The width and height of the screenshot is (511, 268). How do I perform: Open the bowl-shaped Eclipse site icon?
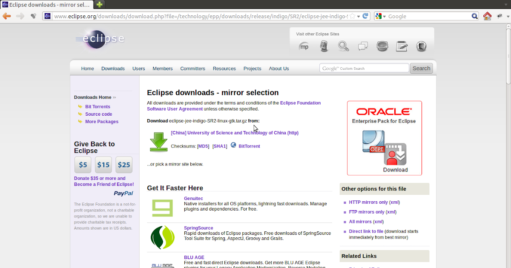[382, 46]
